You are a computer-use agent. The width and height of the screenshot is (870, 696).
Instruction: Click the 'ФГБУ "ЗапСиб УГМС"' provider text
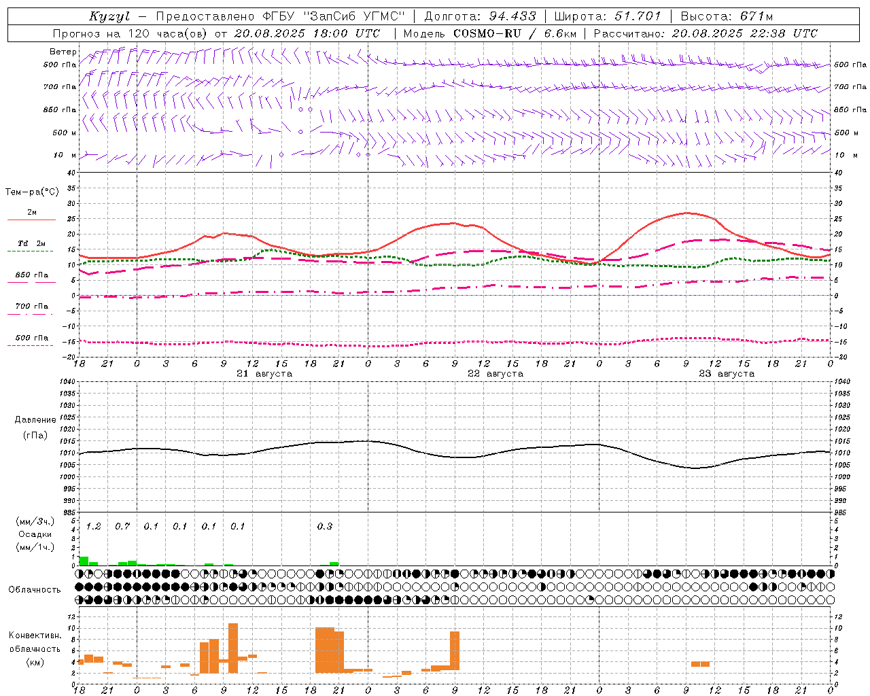(334, 16)
